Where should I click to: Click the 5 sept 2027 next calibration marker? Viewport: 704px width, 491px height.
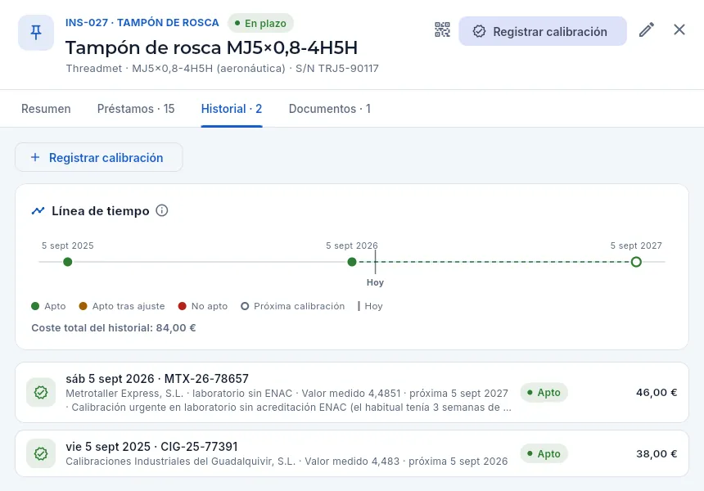click(636, 262)
